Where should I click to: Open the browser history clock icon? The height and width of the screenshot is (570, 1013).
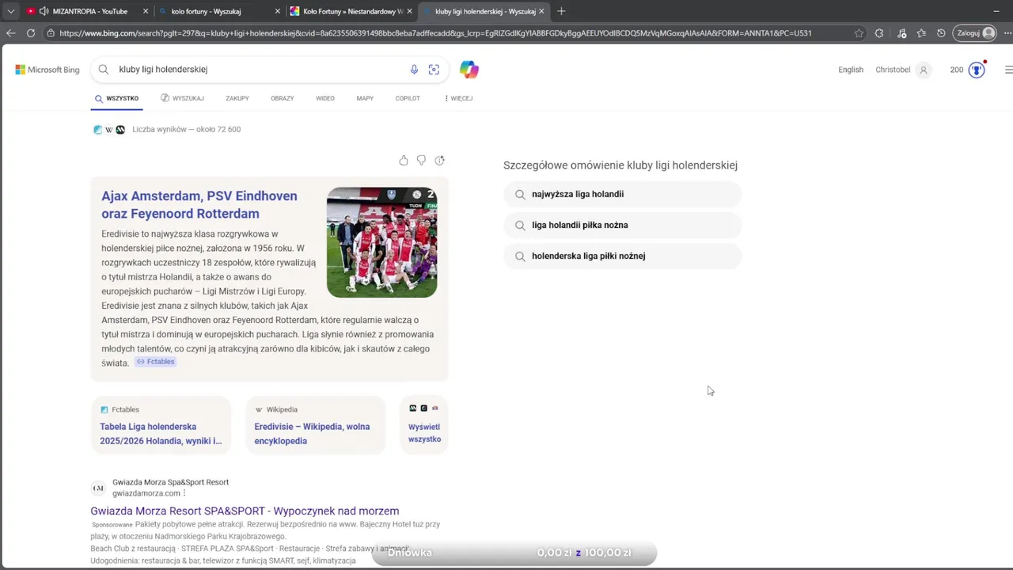click(x=941, y=33)
